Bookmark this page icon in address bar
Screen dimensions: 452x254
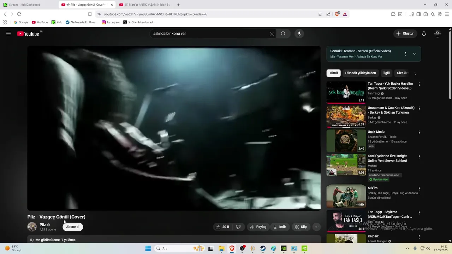tap(90, 14)
